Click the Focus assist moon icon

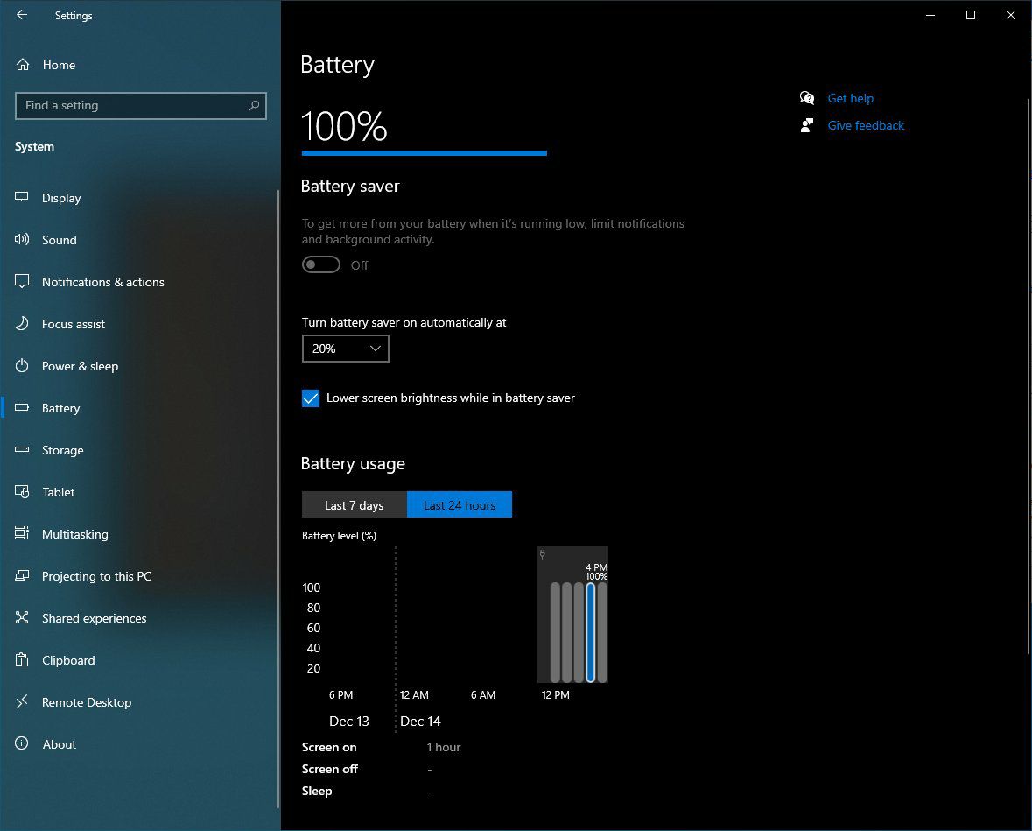coord(22,323)
